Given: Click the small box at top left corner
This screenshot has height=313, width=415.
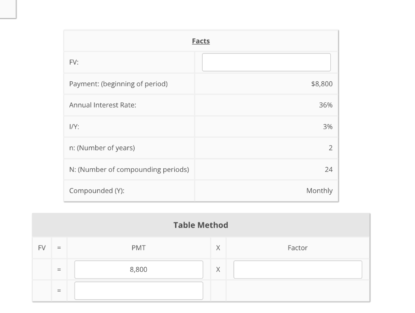Looking at the screenshot, I should click(8, 8).
